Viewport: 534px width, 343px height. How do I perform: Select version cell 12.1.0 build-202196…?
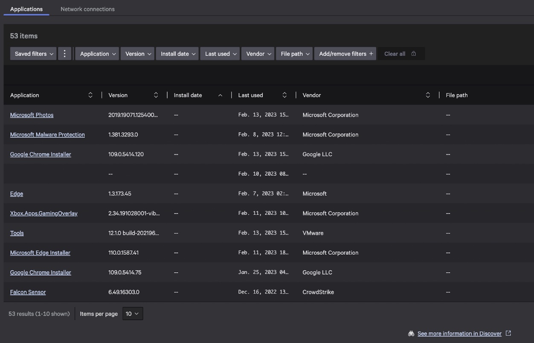click(x=133, y=233)
